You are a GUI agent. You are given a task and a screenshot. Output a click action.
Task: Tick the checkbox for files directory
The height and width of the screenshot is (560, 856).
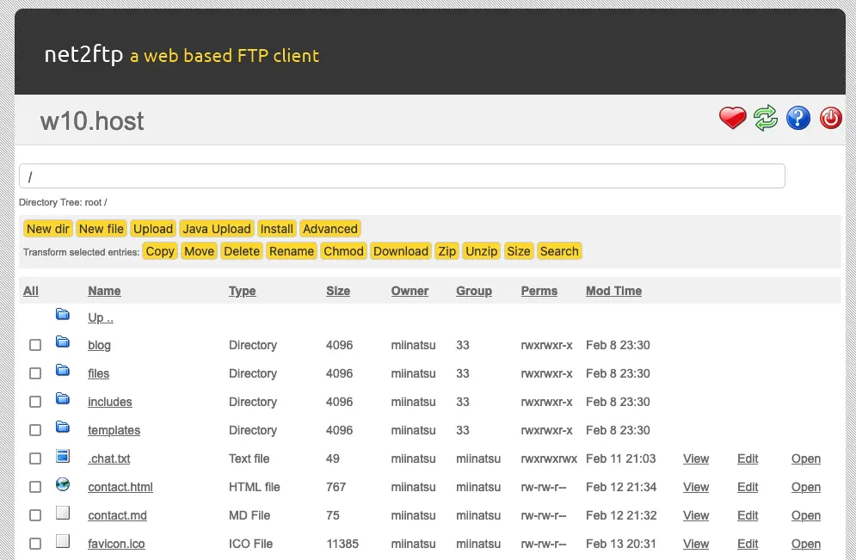pyautogui.click(x=35, y=373)
